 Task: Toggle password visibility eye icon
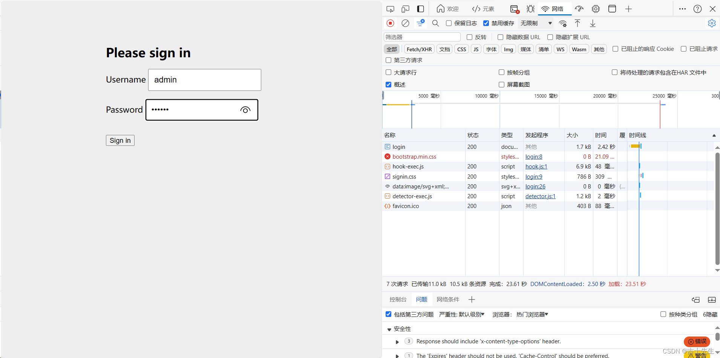(245, 110)
